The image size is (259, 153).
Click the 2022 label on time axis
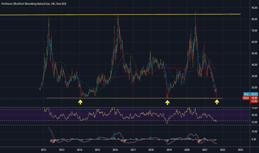[223, 150]
